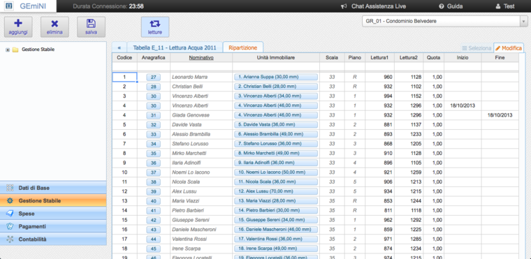
Task: Select the name Pietro Barbieri
Action: click(188, 210)
